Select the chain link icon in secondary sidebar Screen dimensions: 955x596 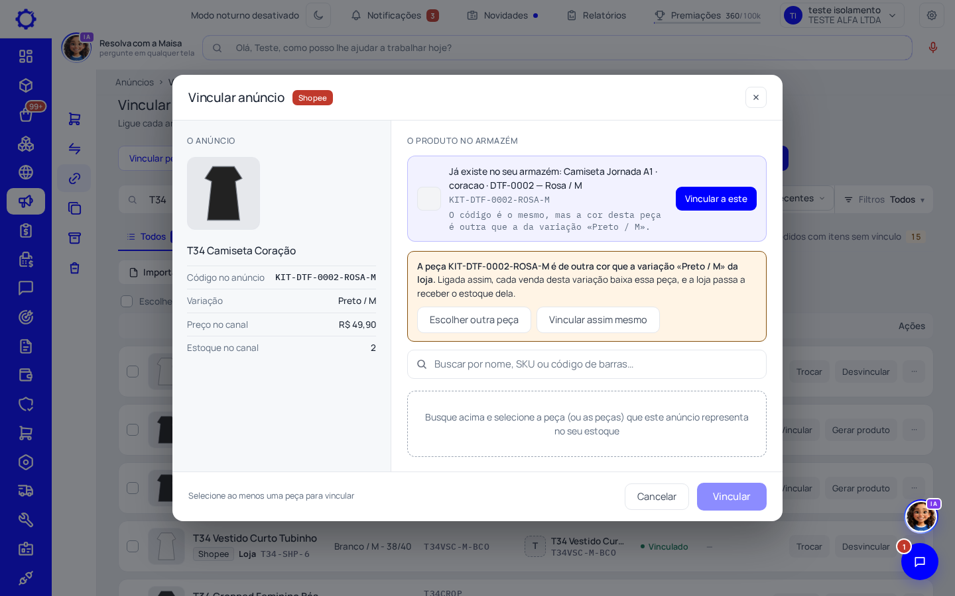coord(74,178)
